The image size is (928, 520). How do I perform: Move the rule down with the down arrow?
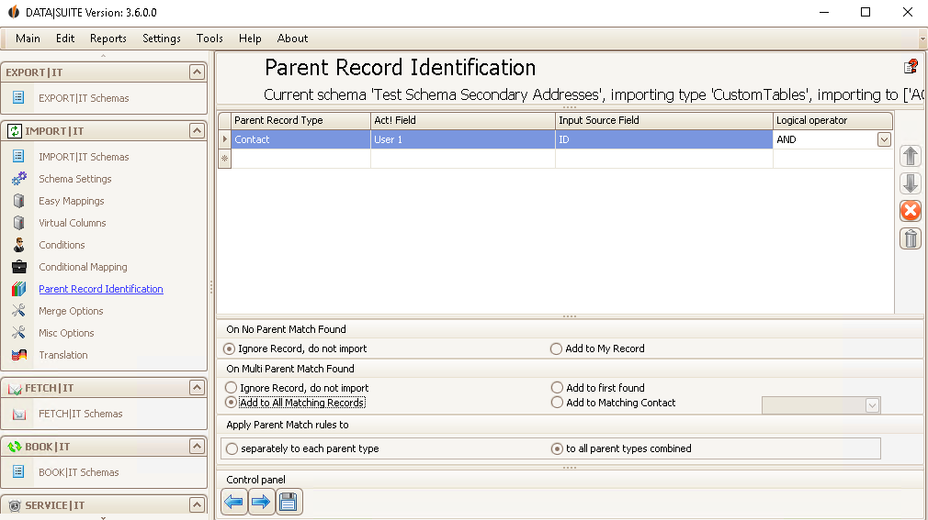[911, 183]
